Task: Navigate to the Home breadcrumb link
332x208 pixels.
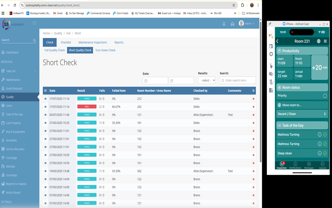Action: (x=46, y=33)
